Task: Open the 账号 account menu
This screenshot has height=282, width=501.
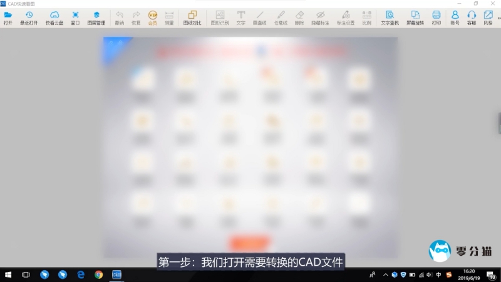Action: 455,18
